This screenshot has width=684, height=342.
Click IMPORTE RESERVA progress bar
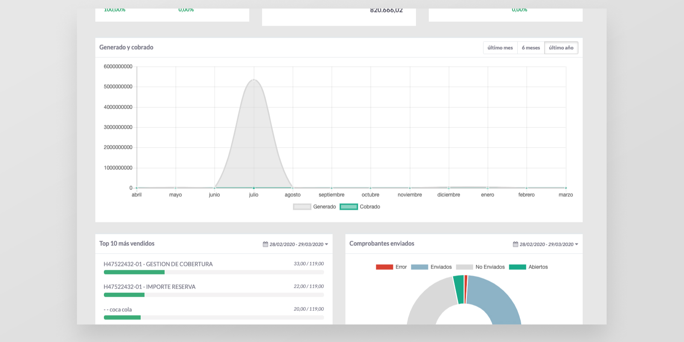point(214,295)
